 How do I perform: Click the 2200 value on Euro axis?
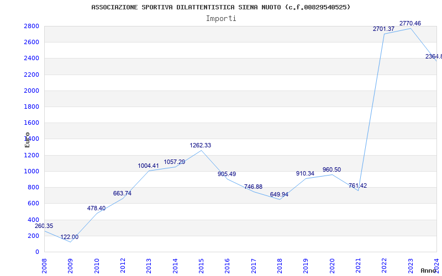31,75
